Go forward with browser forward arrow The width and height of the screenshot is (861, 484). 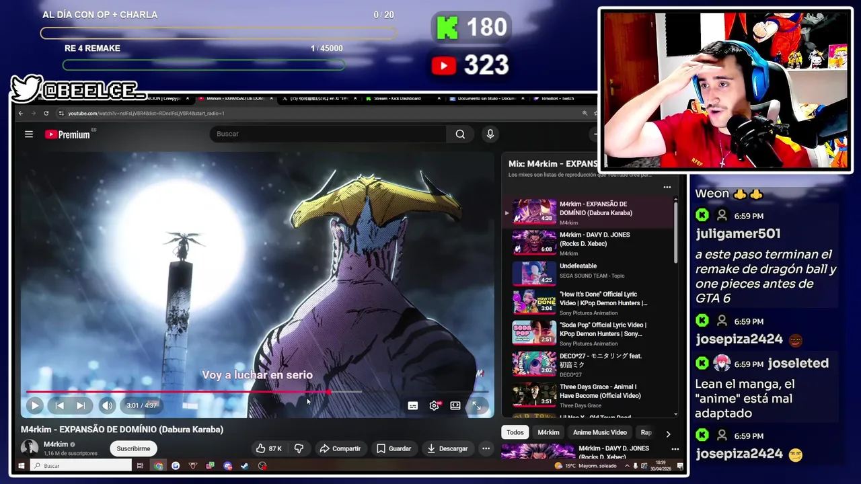tap(33, 114)
